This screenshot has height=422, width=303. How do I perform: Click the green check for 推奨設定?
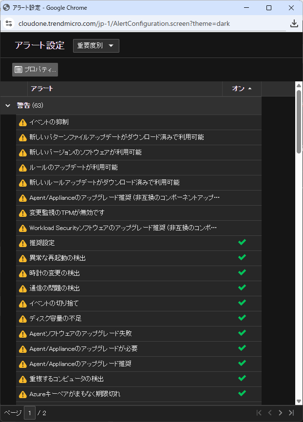click(242, 242)
